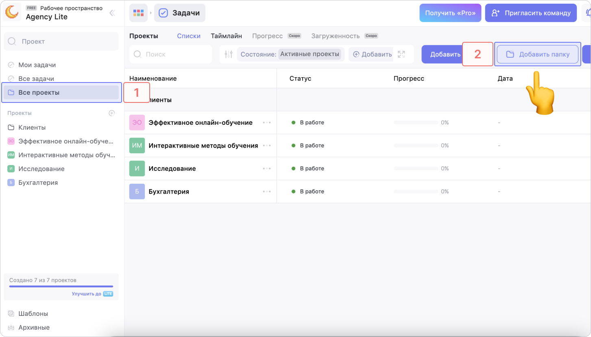This screenshot has width=591, height=337.
Task: Click В работе status of Исследование
Action: 308,168
